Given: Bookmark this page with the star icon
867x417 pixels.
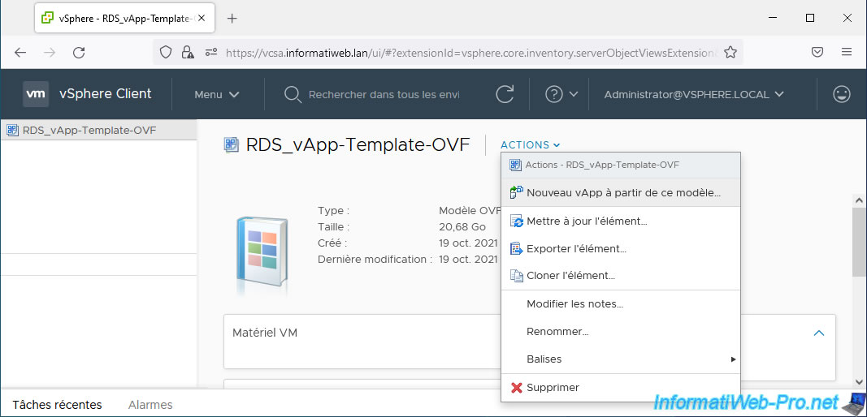Looking at the screenshot, I should pyautogui.click(x=730, y=52).
